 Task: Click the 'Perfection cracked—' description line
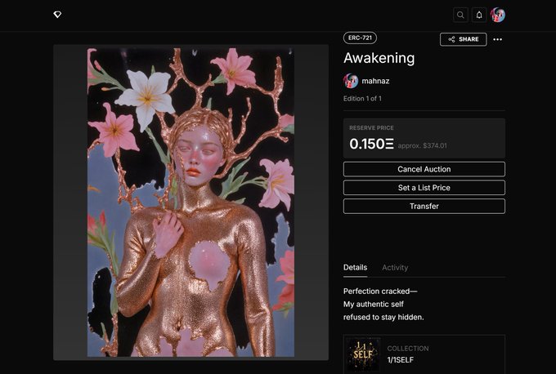tap(380, 292)
